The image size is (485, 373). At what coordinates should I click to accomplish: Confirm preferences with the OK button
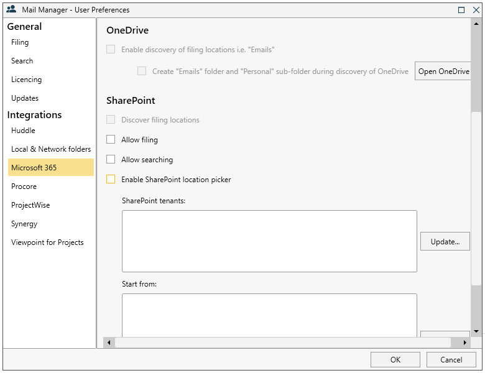tap(395, 359)
